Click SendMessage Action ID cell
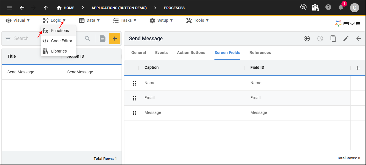Screen dimensions: 366x165 (80, 72)
